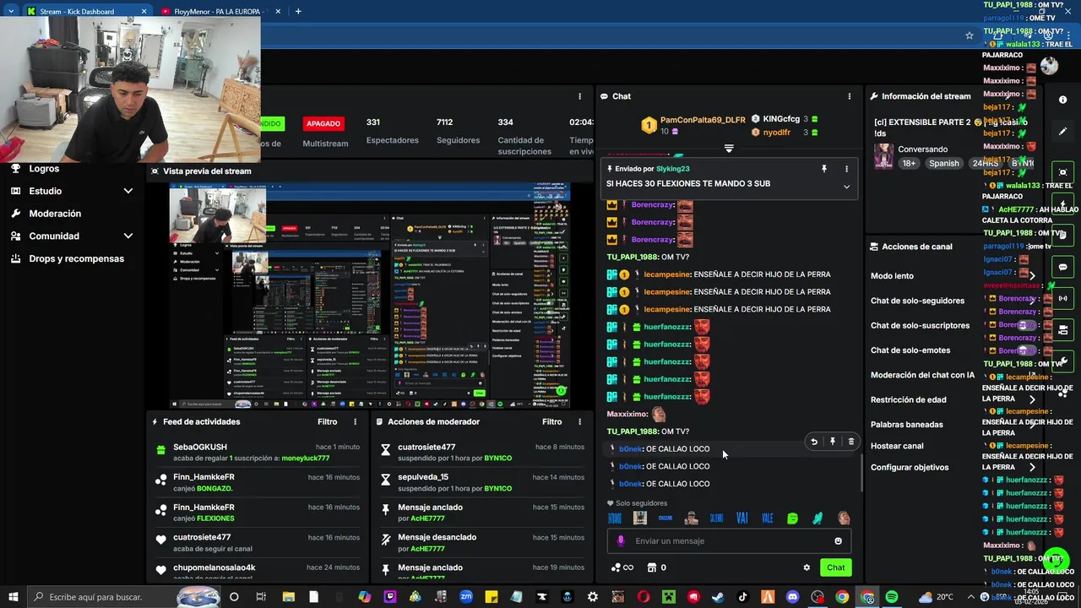Open cuatrosiete477 in moderator actions

[x=426, y=447]
